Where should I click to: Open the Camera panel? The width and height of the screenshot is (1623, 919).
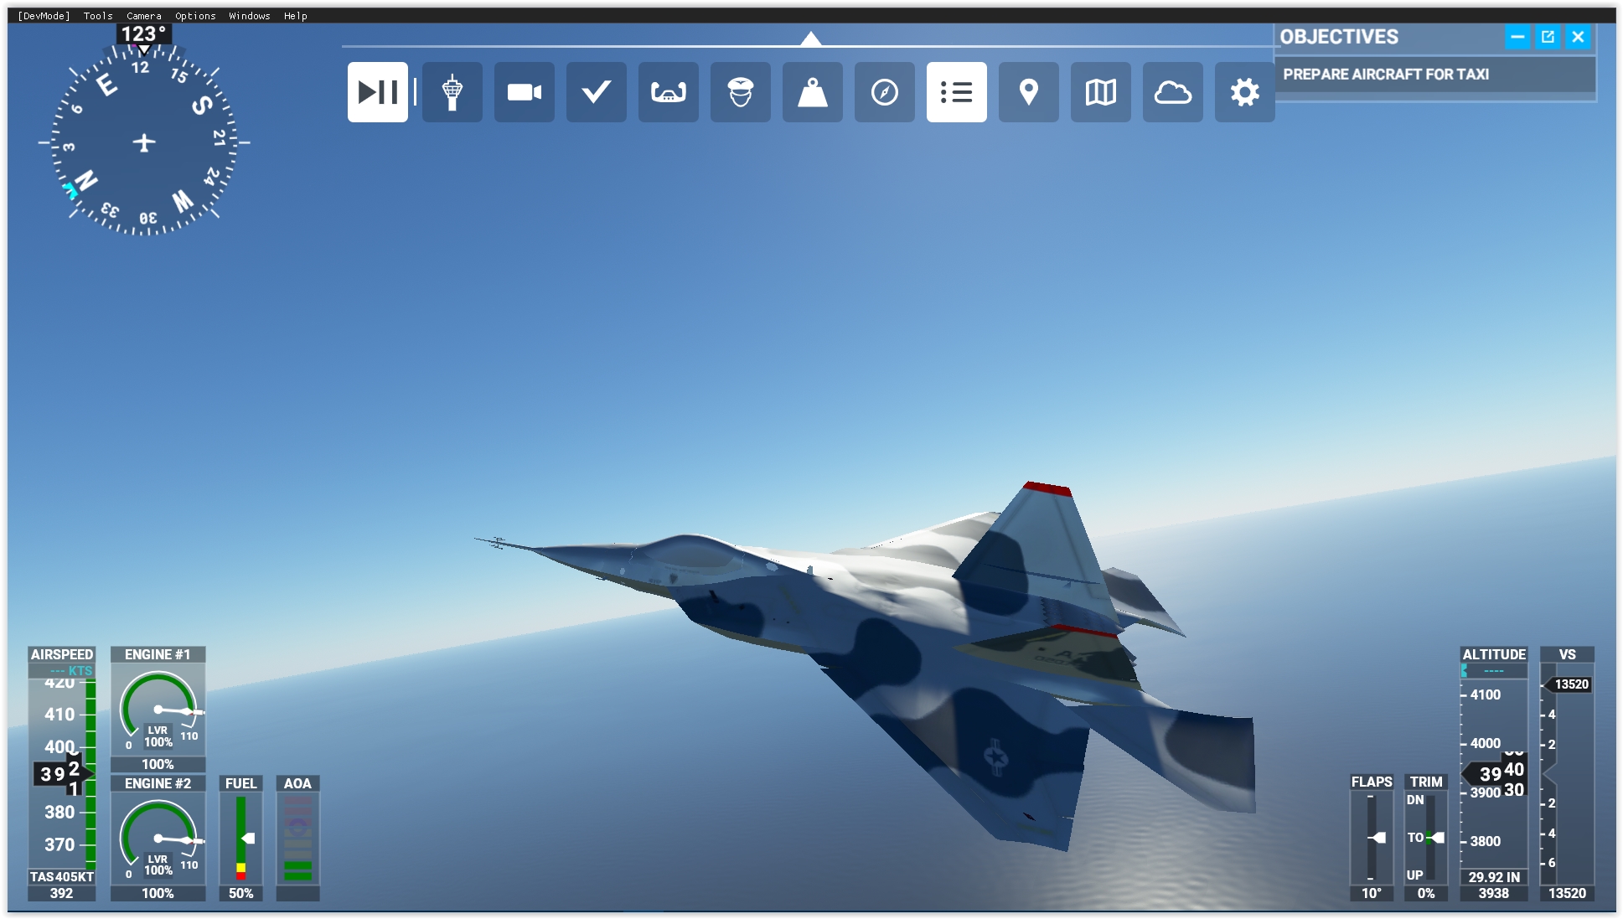[524, 92]
